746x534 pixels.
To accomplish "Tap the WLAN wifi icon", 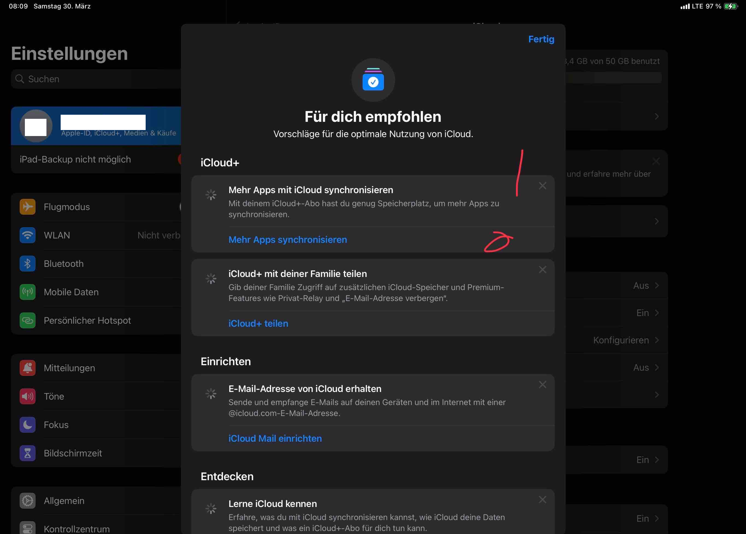I will point(28,235).
